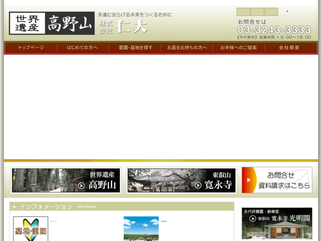322x241 pixels.
Task: Click orange arrow icon on お問合せ banner
Action: (x=248, y=180)
